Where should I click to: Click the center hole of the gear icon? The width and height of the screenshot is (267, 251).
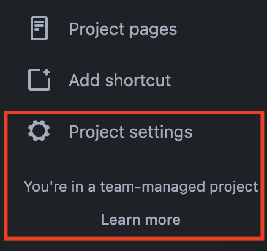click(x=39, y=130)
